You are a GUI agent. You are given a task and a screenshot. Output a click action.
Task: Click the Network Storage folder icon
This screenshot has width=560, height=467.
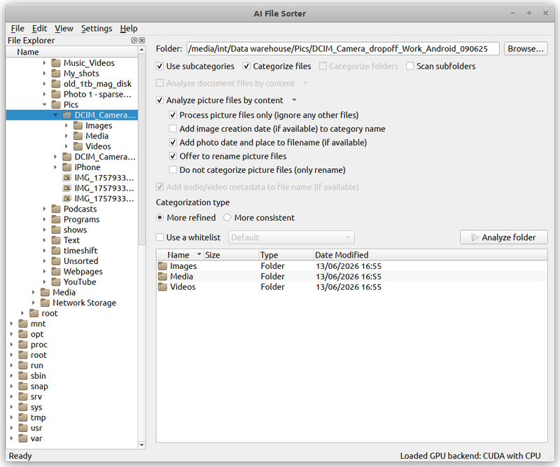pos(45,302)
